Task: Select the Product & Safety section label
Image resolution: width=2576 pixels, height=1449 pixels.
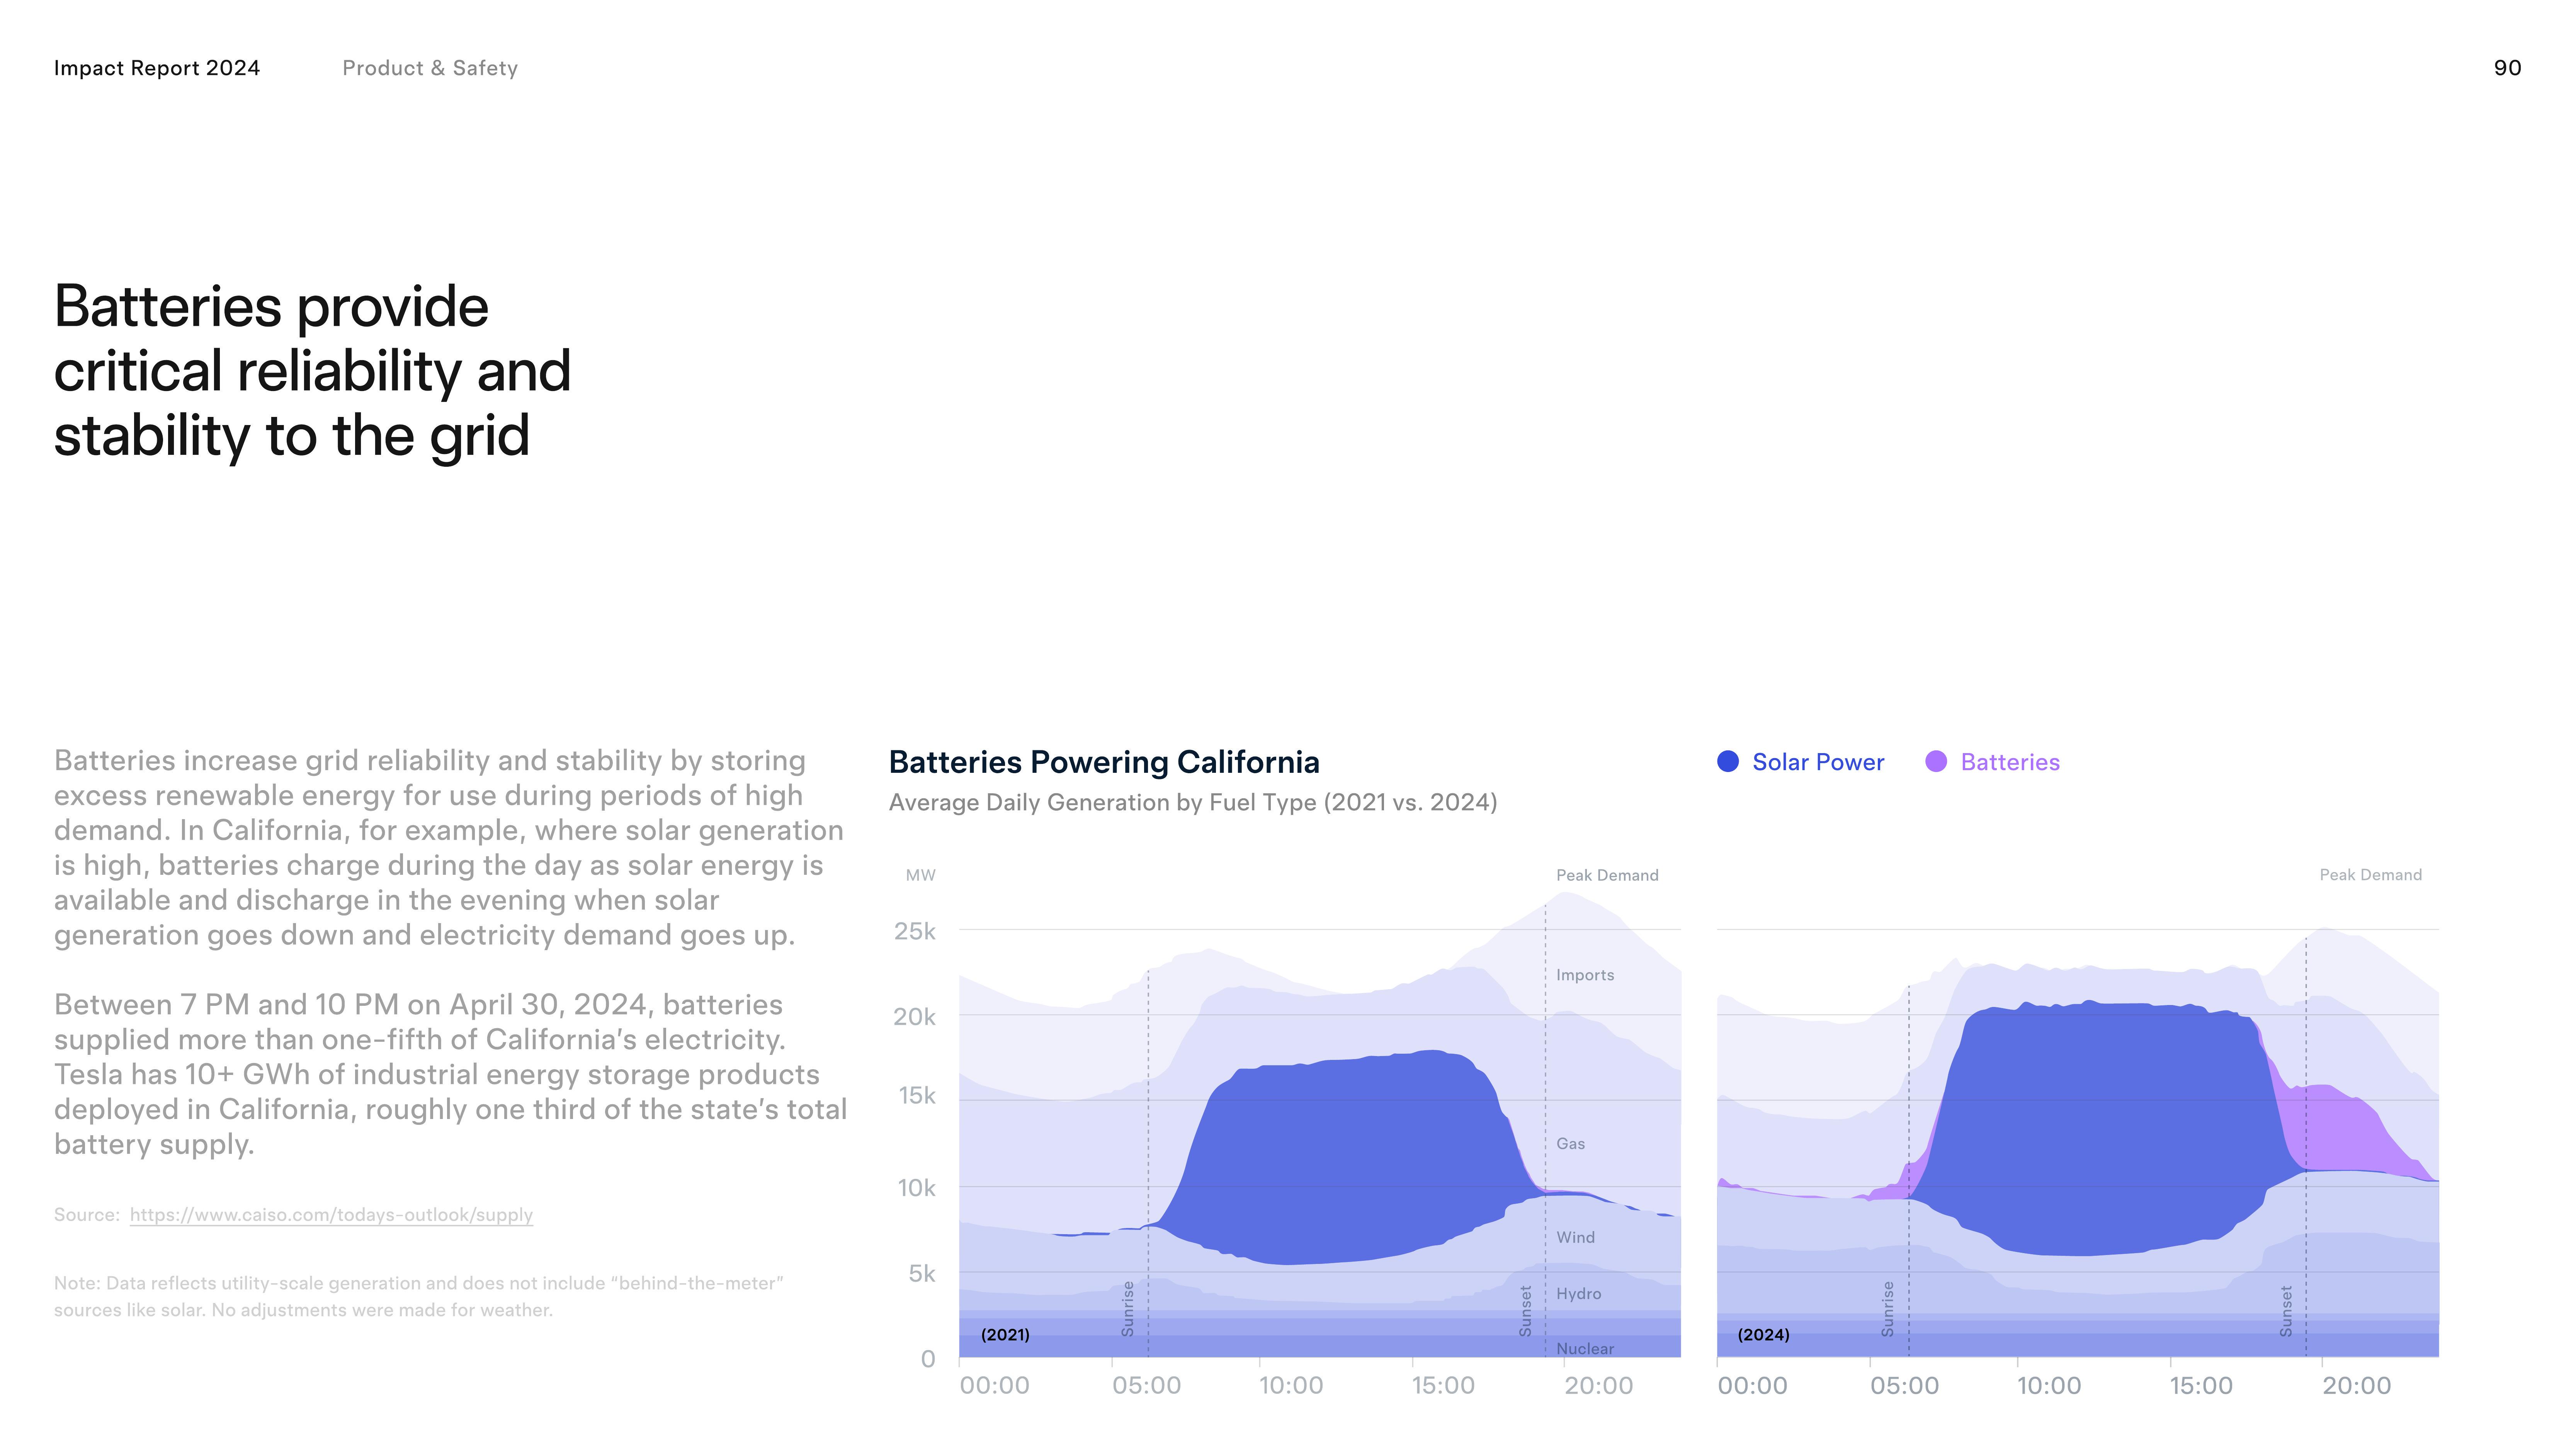Action: click(x=430, y=68)
